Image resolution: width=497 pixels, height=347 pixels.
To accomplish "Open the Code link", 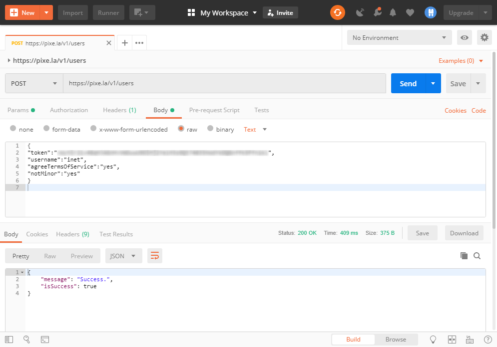I will click(x=479, y=110).
